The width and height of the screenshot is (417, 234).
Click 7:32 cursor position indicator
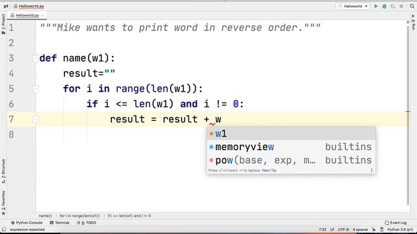[x=323, y=229]
